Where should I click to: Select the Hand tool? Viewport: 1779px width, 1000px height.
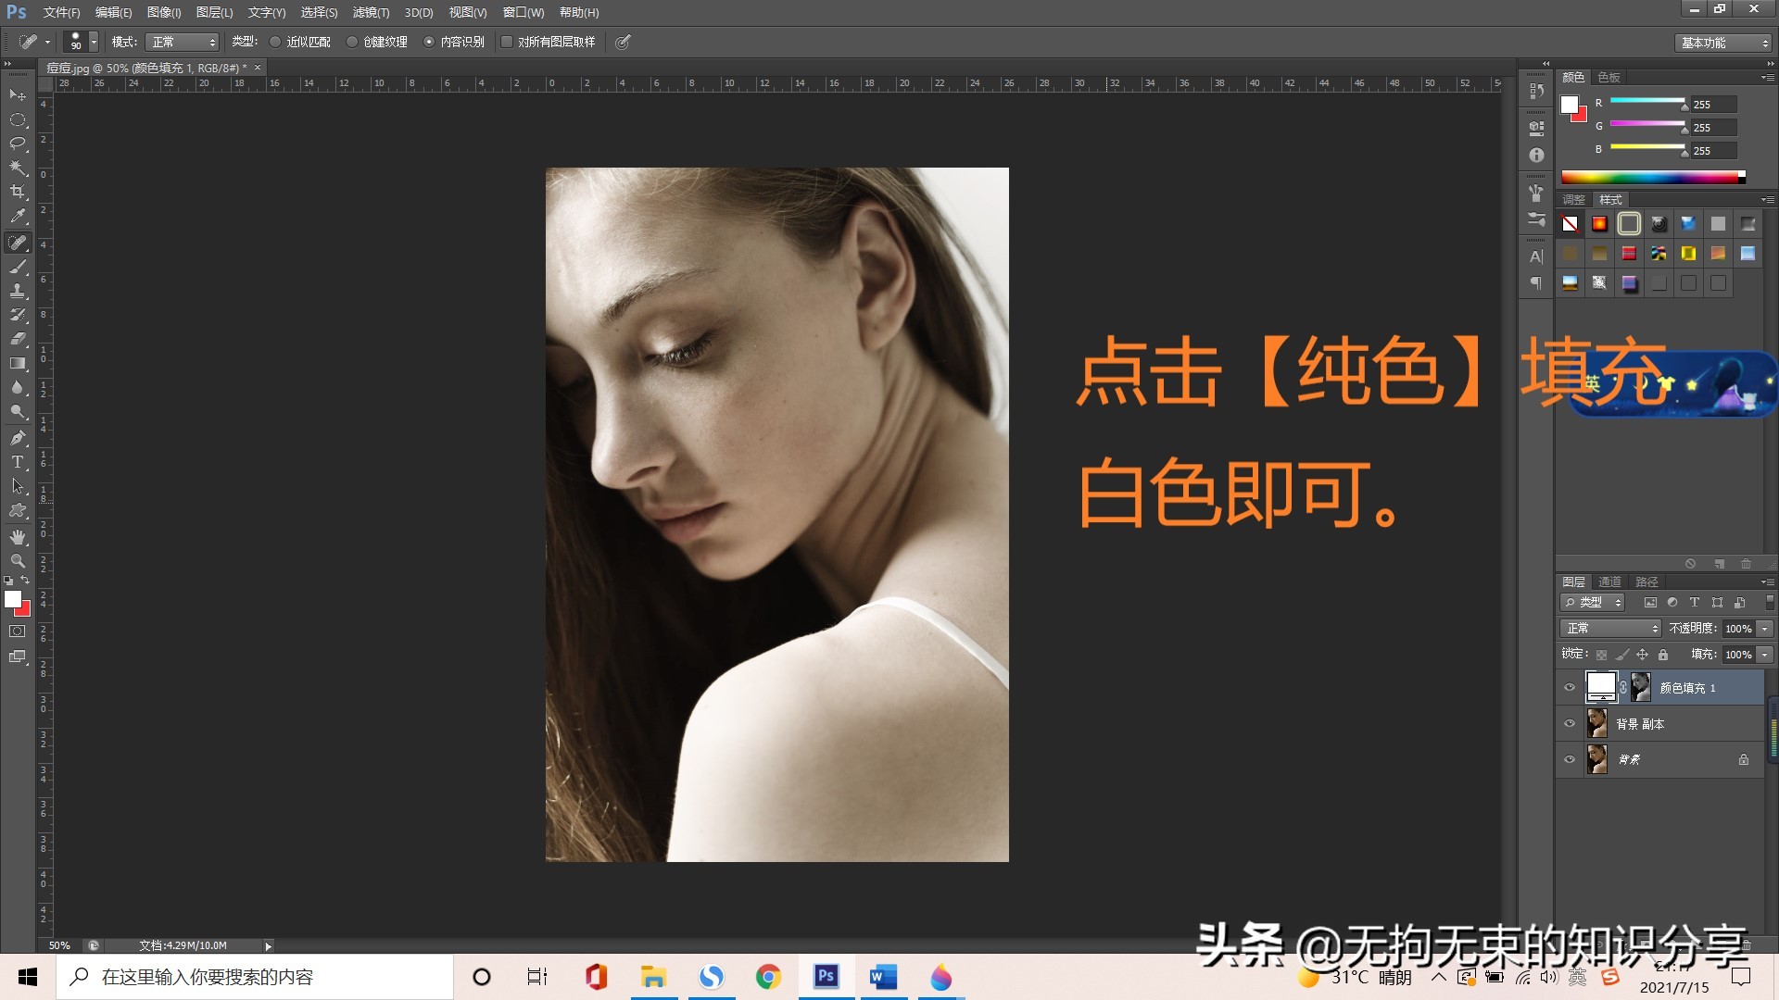17,536
